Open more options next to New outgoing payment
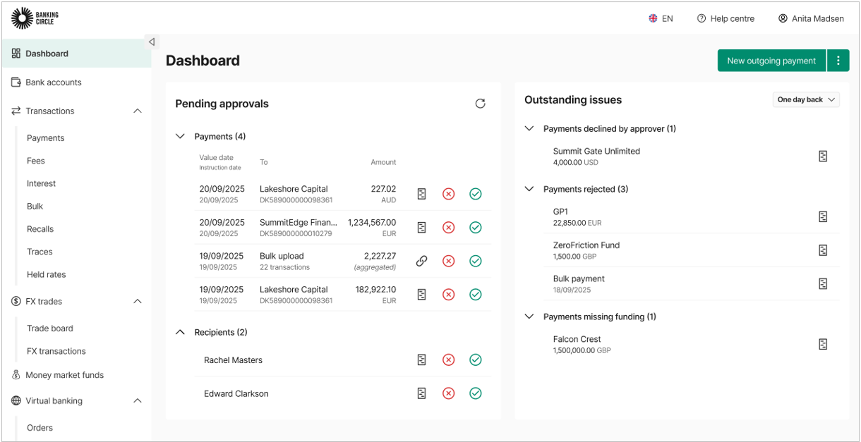The height and width of the screenshot is (442, 861). tap(838, 61)
